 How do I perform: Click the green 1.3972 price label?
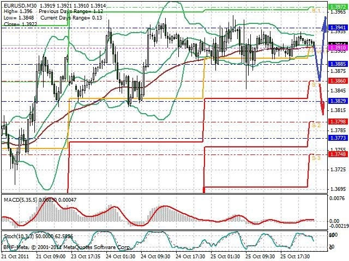[x=338, y=7]
